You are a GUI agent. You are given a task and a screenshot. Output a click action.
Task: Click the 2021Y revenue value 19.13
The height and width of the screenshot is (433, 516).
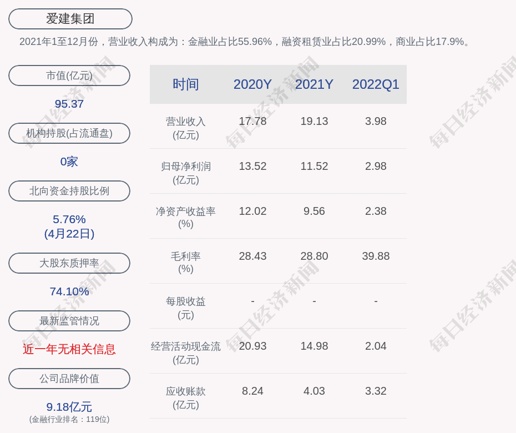point(314,121)
